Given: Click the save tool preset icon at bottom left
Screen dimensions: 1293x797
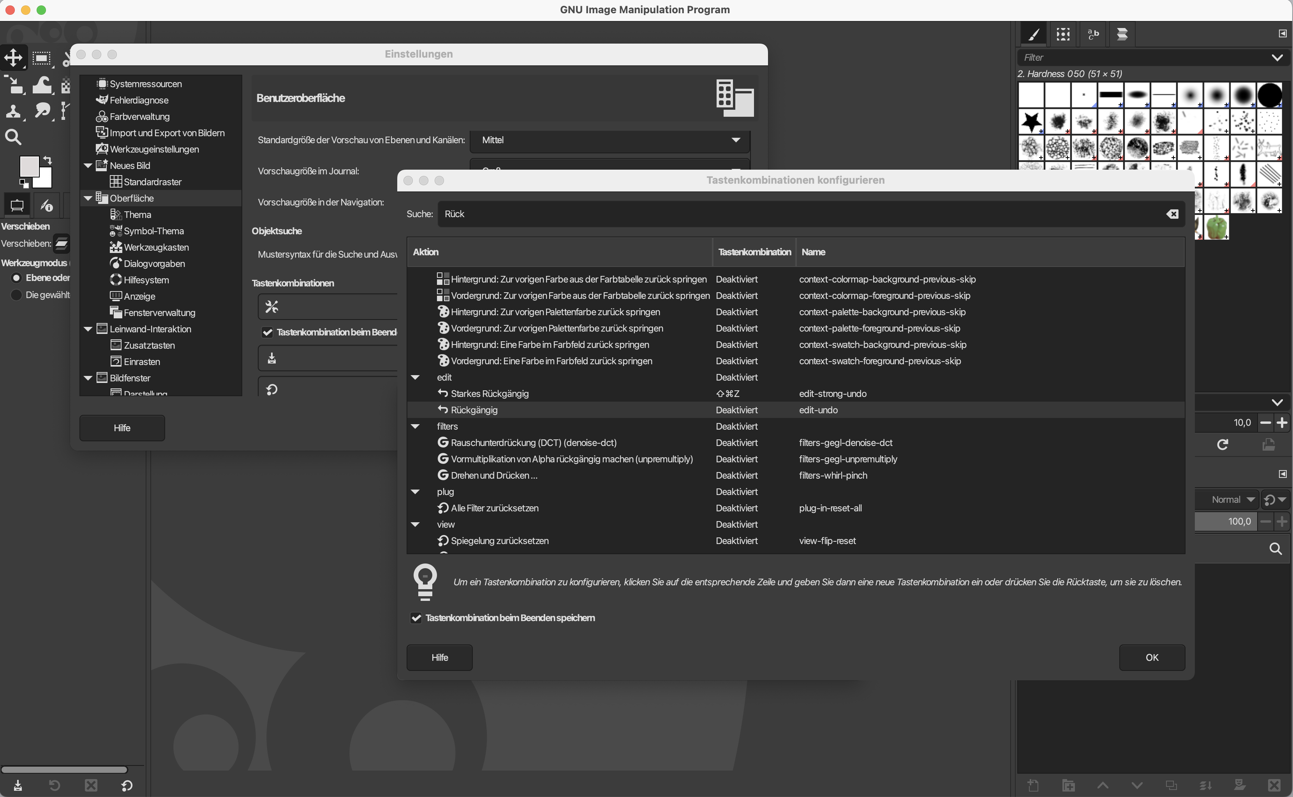Looking at the screenshot, I should 18,785.
